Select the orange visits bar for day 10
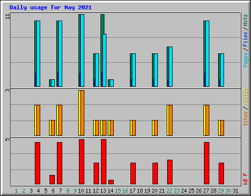The height and width of the screenshot is (196, 251). coord(82,113)
